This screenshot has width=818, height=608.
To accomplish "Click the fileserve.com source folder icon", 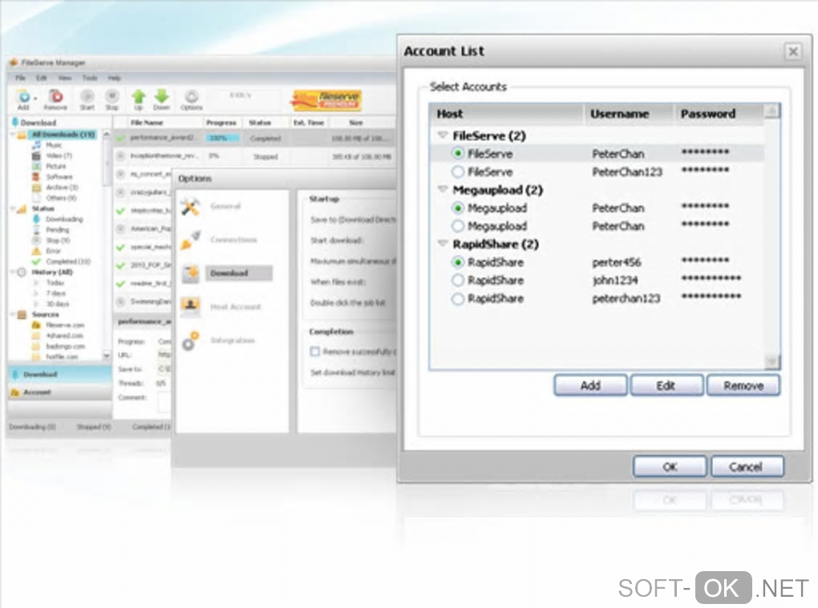I will [x=36, y=325].
